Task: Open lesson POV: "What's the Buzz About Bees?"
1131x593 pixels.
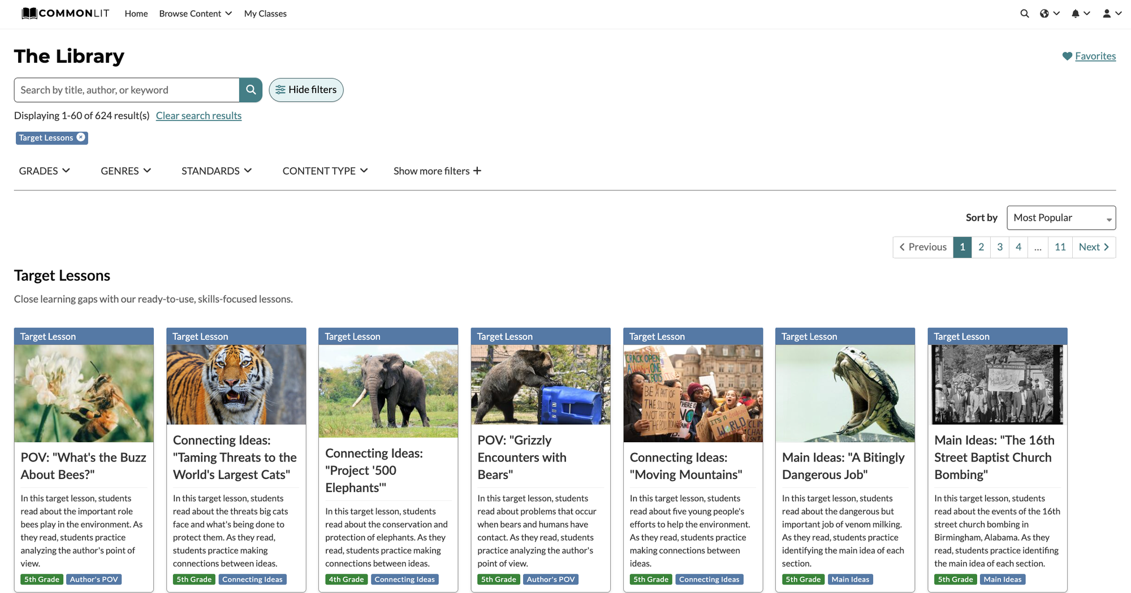Action: click(84, 466)
